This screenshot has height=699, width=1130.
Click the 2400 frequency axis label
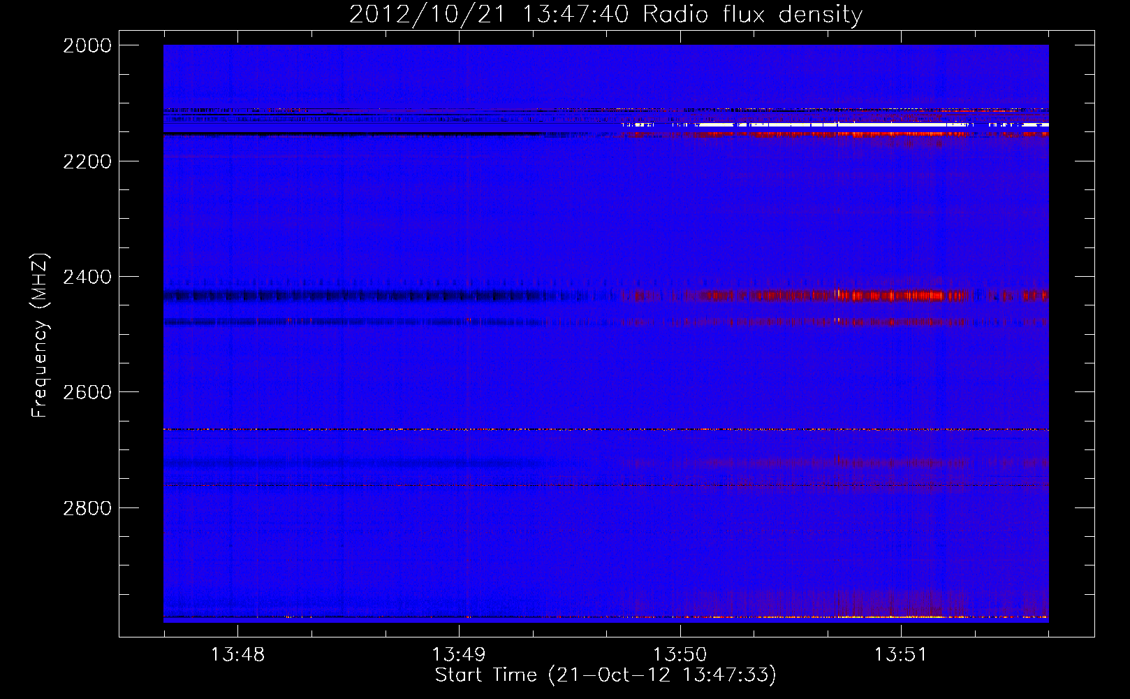[87, 277]
